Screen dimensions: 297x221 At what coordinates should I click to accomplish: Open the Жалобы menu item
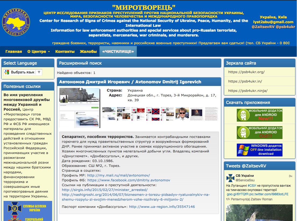(x=88, y=51)
